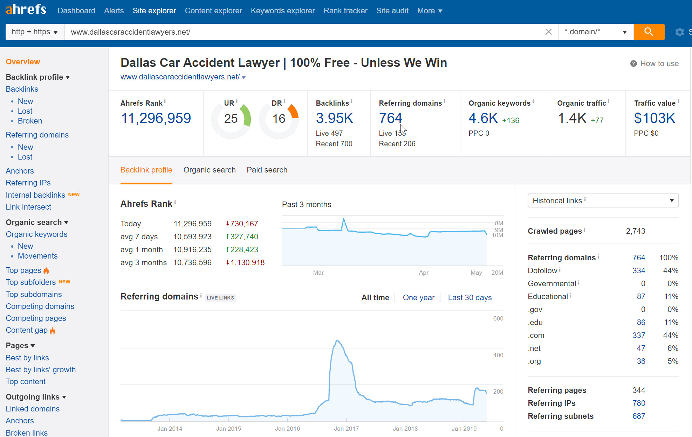Click the 764 referring domains headline number
The image size is (692, 437).
(x=391, y=118)
